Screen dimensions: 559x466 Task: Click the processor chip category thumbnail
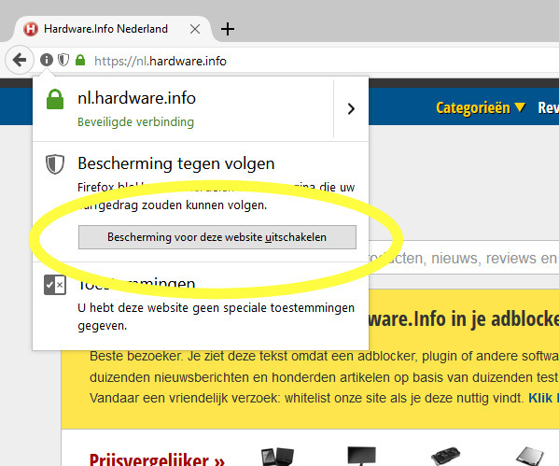[x=530, y=457]
